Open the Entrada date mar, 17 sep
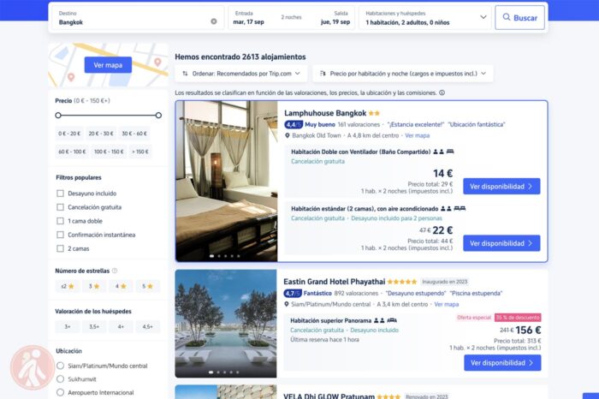The image size is (599, 399). tap(249, 18)
